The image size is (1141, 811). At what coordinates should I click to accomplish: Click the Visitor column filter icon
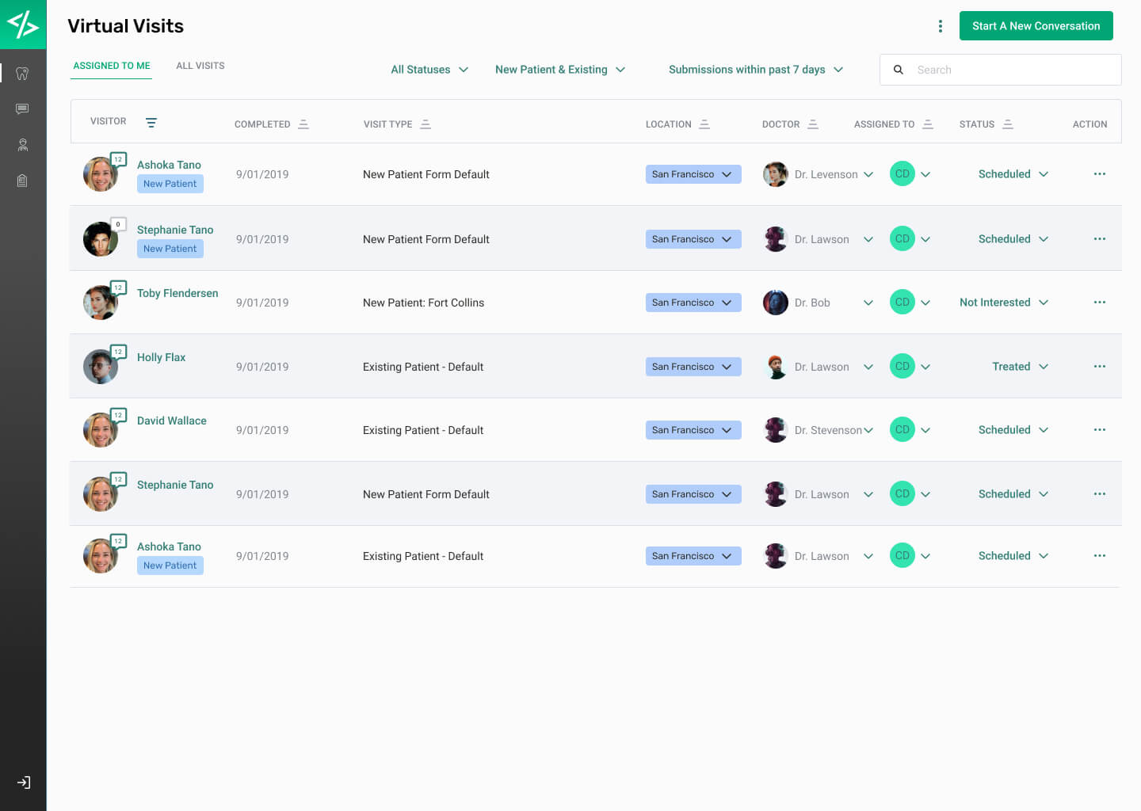(x=151, y=122)
